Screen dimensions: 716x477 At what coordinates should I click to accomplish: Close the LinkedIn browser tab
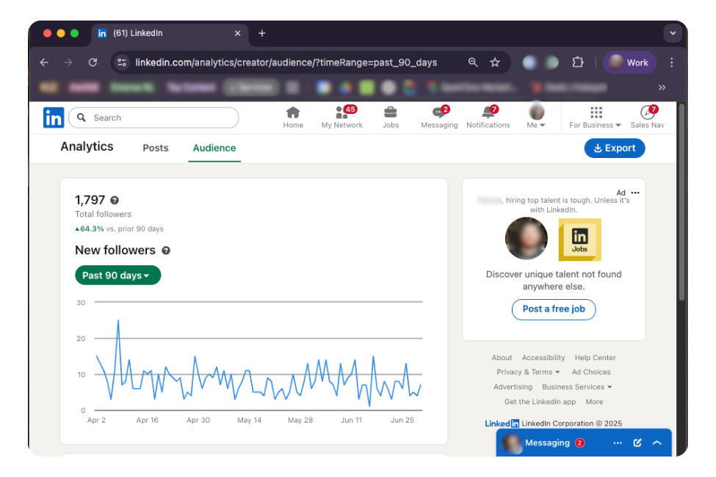pos(237,33)
